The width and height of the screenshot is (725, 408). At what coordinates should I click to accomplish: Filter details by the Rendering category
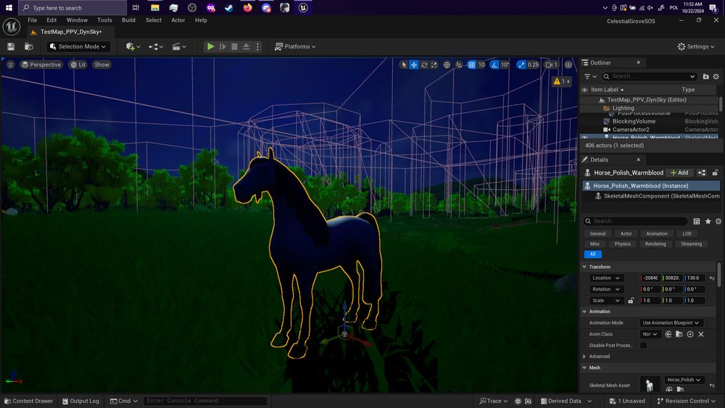(655, 244)
